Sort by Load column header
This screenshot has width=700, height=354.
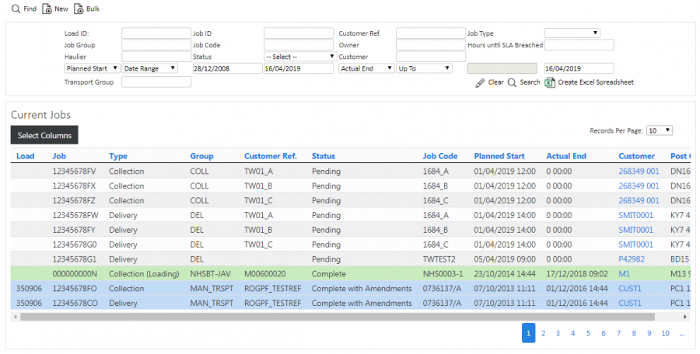click(25, 156)
